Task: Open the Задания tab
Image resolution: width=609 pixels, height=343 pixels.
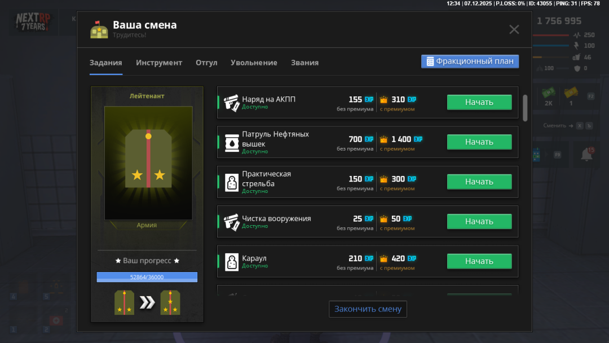Action: click(x=105, y=63)
